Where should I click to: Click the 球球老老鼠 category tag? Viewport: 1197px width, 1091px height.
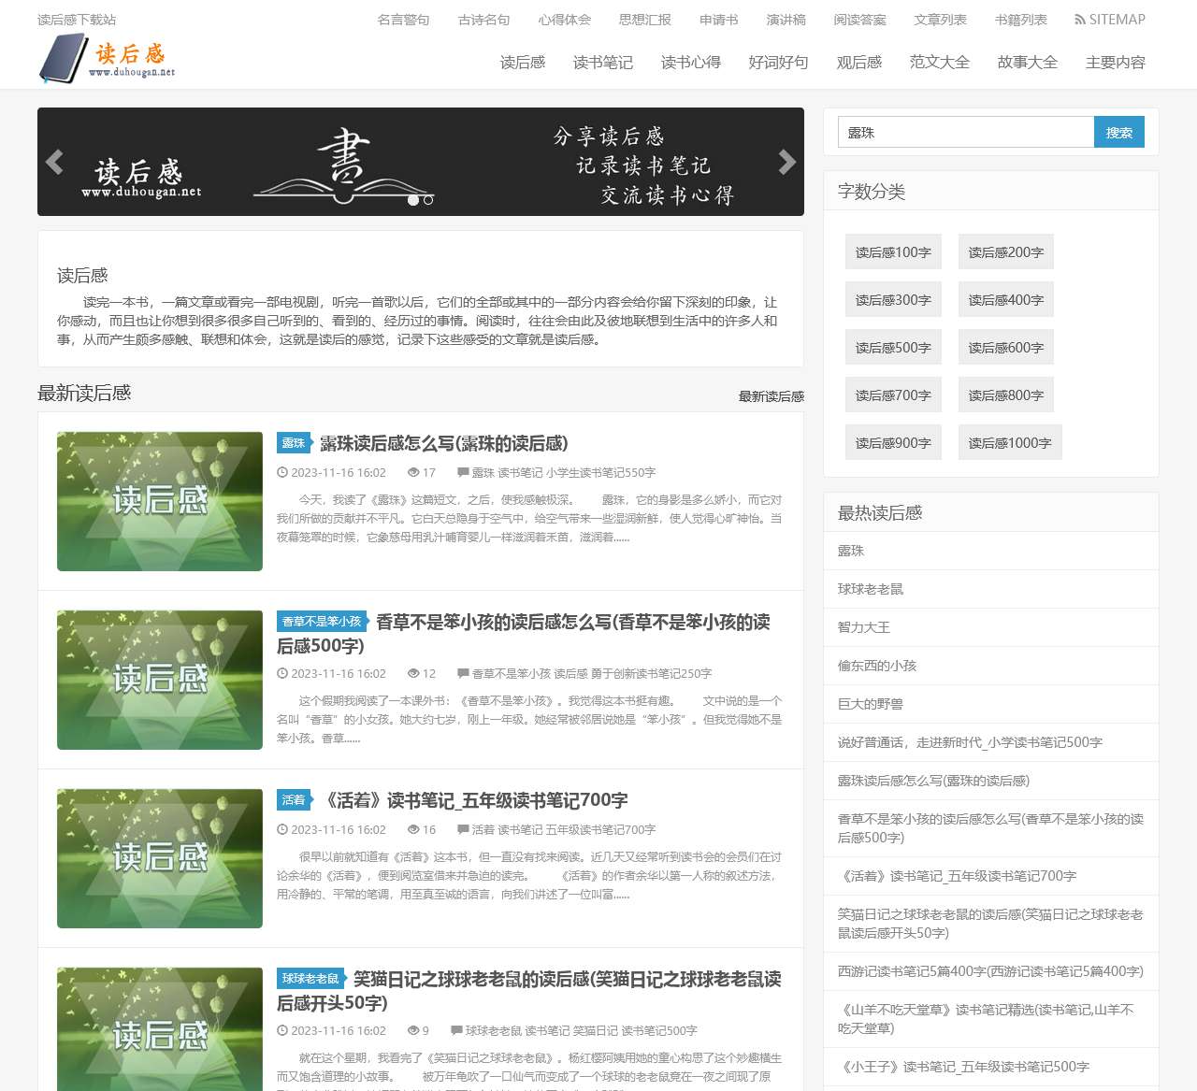[310, 979]
